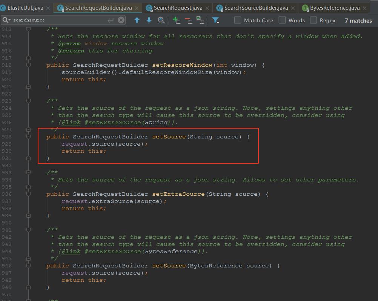This screenshot has width=378, height=301.
Task: Click line number 918 in the gutter
Action: pos(6,65)
